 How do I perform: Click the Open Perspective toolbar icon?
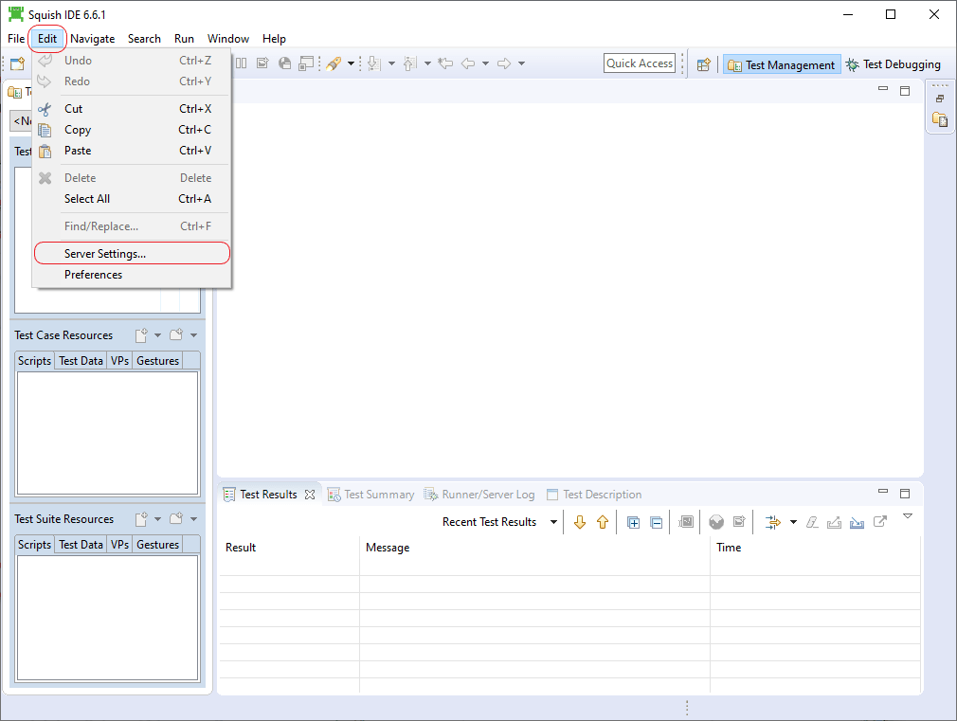click(x=702, y=64)
